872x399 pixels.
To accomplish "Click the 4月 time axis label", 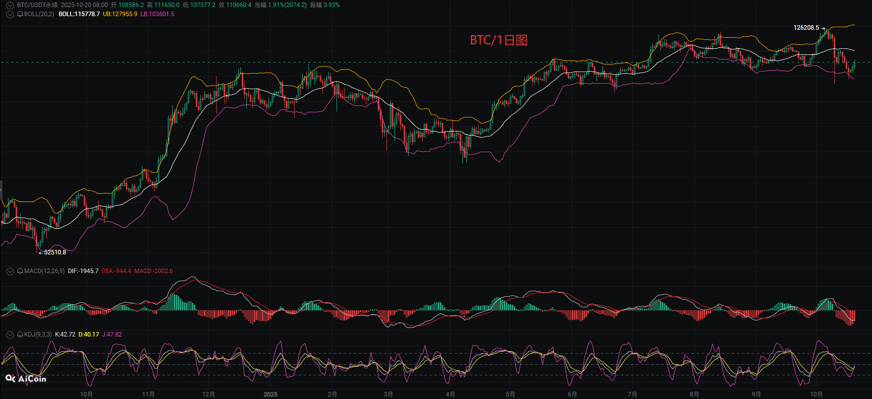I will pyautogui.click(x=450, y=394).
